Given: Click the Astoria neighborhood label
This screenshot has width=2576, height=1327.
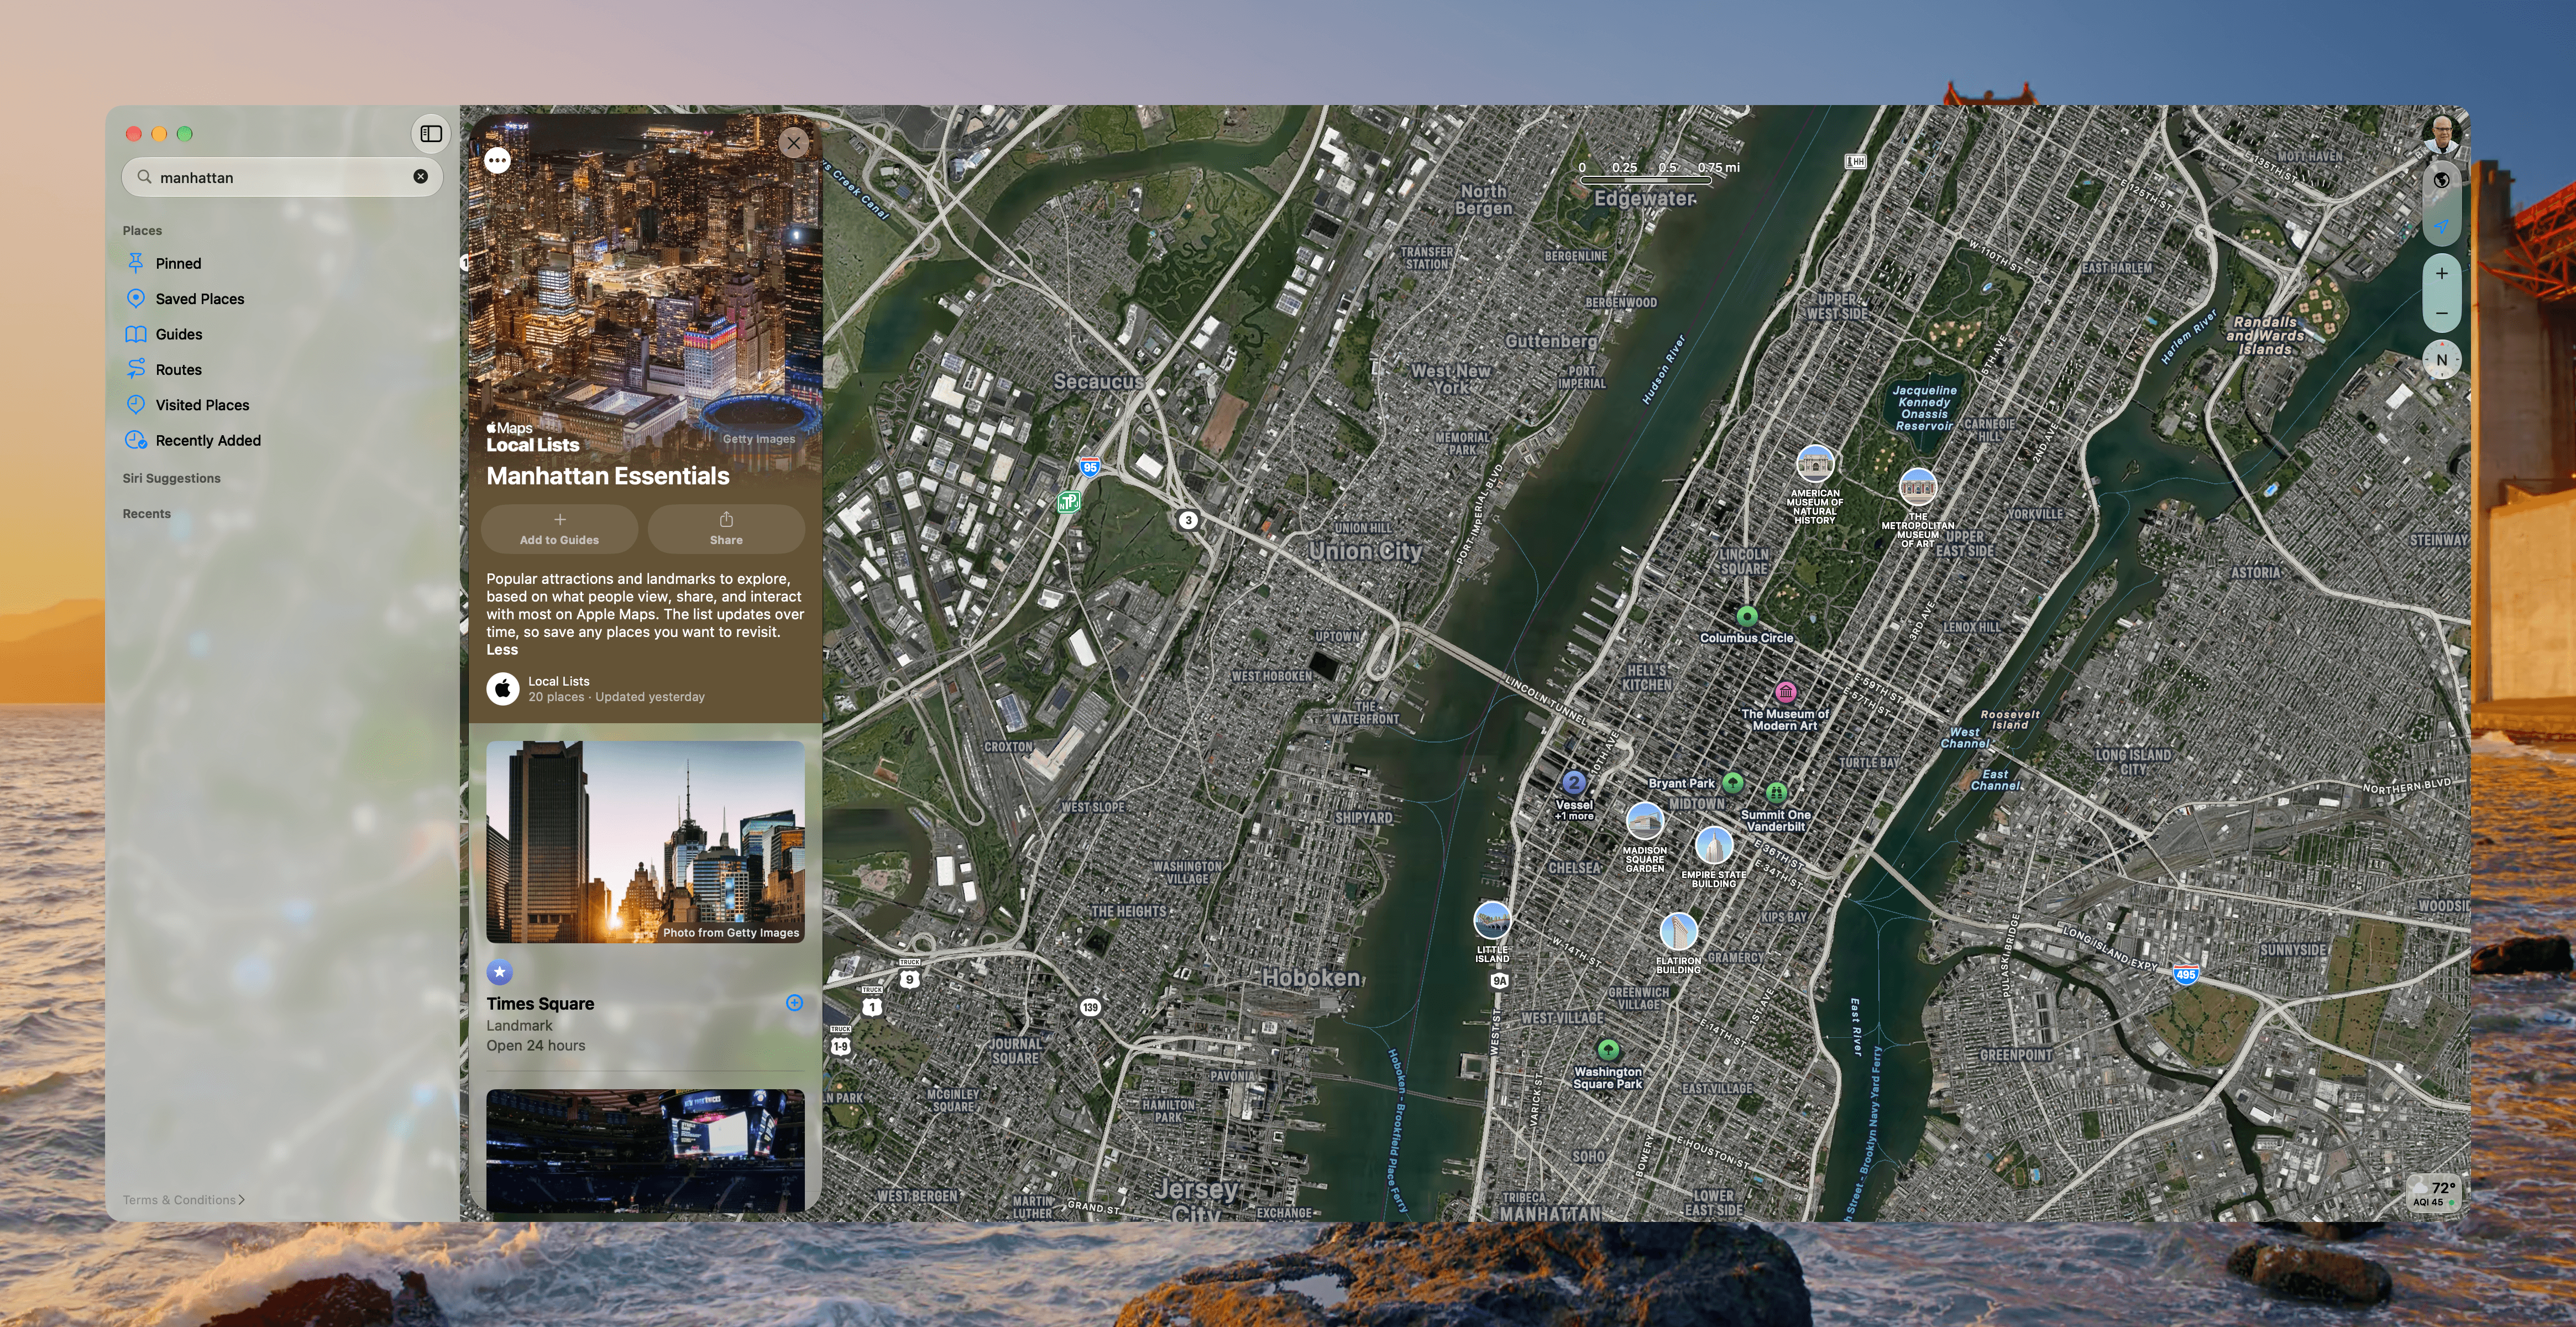Looking at the screenshot, I should point(2256,573).
